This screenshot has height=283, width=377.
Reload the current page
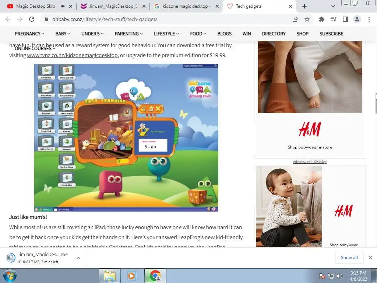pyautogui.click(x=32, y=19)
